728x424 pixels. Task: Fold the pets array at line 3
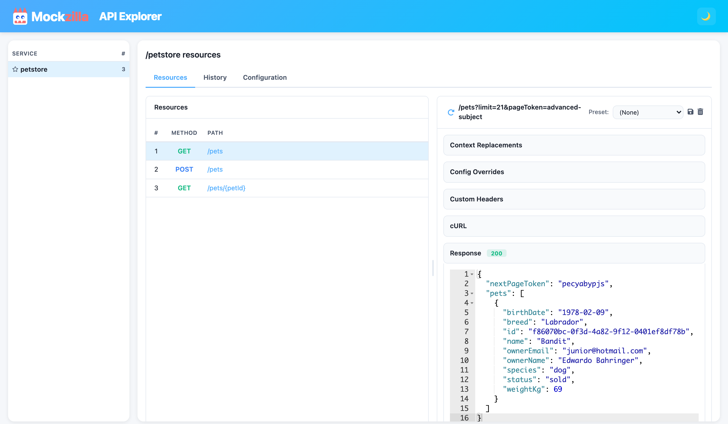(x=472, y=293)
